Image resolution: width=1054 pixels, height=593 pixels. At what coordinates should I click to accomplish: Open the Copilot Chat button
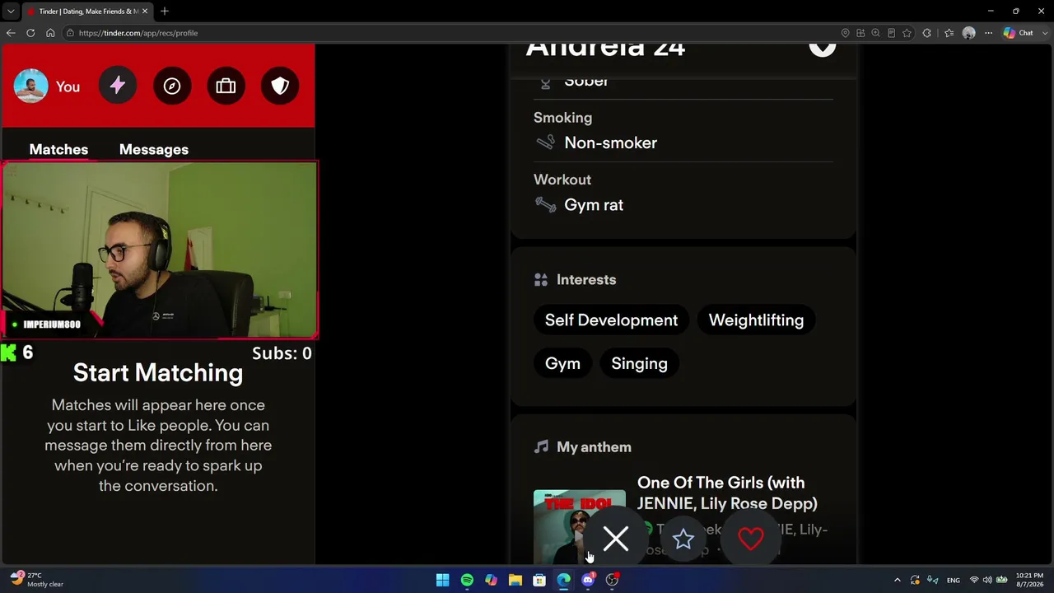[1019, 33]
